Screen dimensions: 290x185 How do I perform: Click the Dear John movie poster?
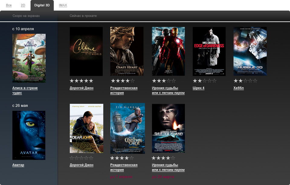pos(86,128)
